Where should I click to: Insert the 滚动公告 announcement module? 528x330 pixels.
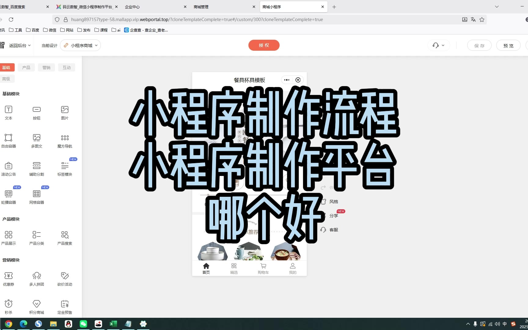(9, 169)
